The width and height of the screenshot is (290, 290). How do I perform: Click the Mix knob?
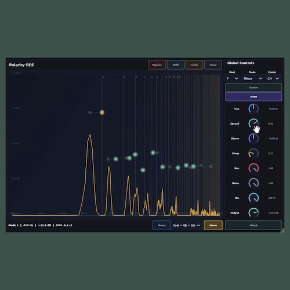(253, 198)
